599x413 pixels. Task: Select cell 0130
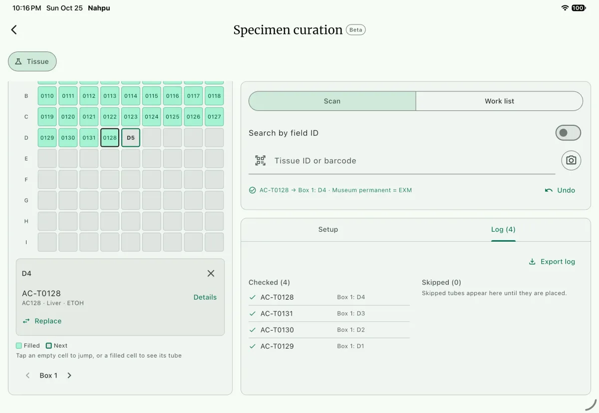tap(68, 138)
